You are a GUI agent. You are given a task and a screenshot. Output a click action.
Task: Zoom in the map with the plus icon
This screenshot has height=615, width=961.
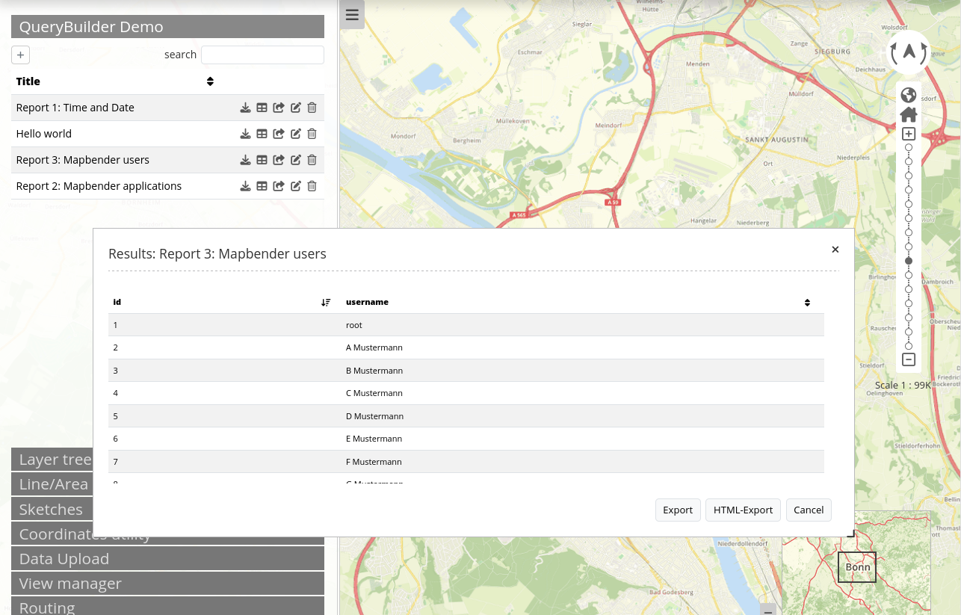click(909, 134)
